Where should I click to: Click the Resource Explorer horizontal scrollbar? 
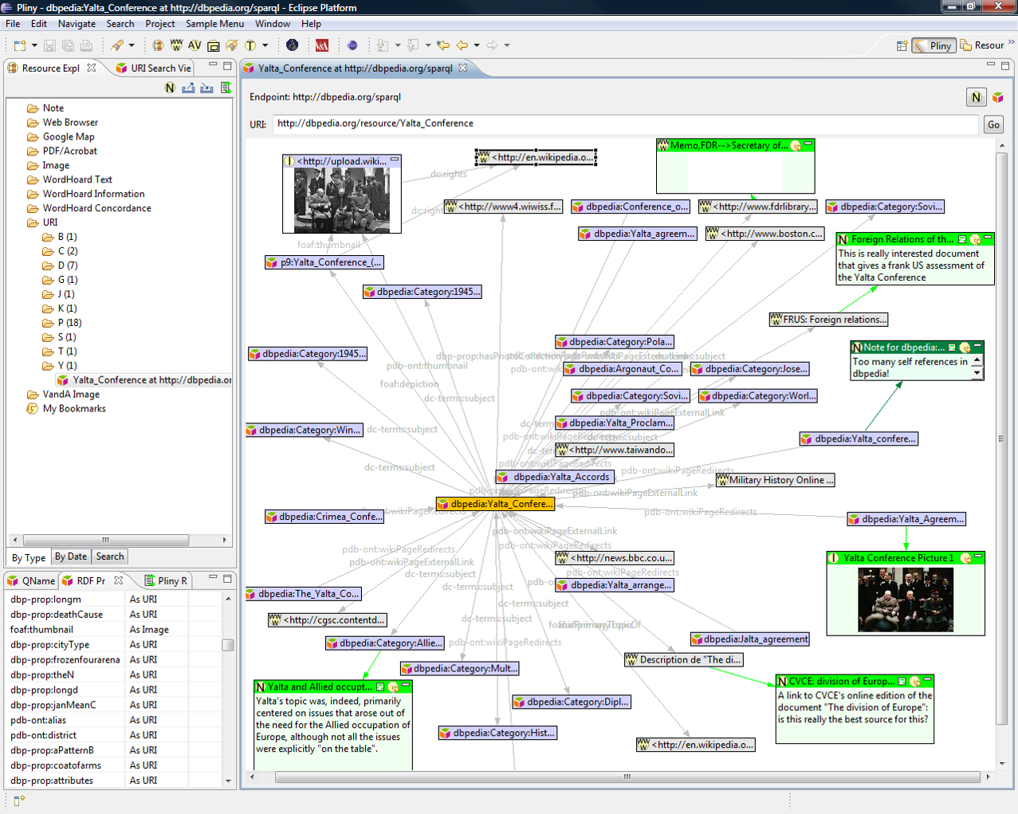[x=105, y=540]
